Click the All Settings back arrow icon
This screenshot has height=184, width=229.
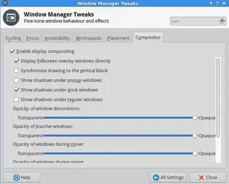tap(156, 178)
